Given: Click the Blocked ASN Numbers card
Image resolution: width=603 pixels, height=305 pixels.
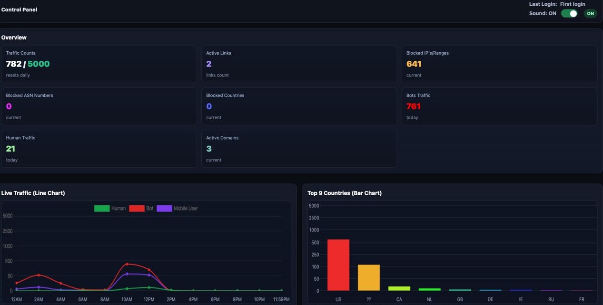Looking at the screenshot, I should point(99,106).
